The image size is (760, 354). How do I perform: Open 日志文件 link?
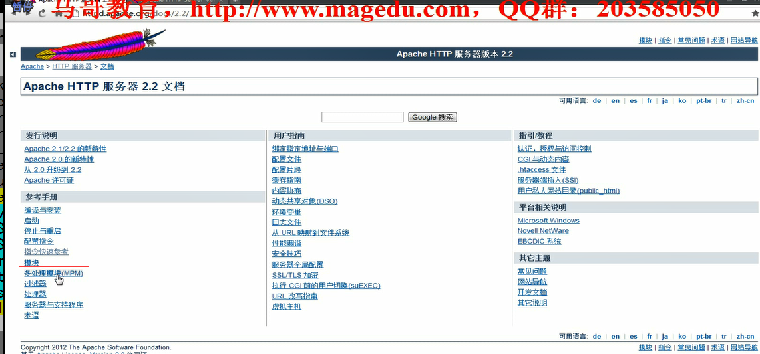coord(286,222)
